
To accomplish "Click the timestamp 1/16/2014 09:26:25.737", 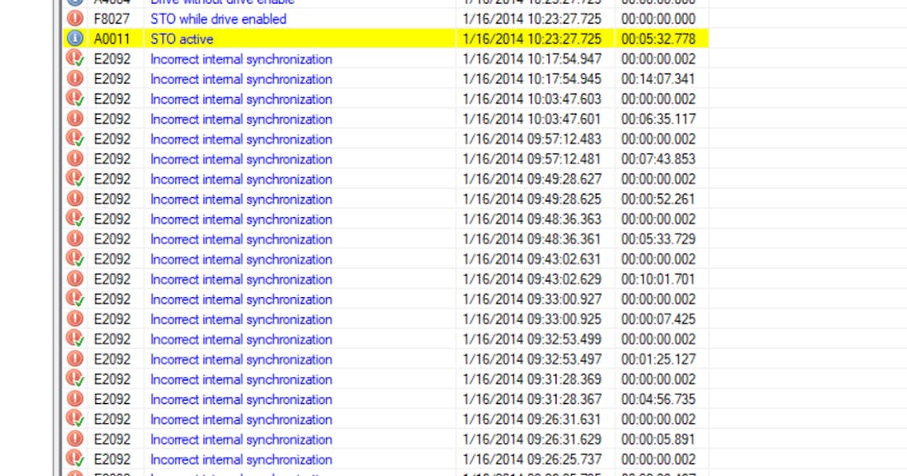I will tap(531, 459).
